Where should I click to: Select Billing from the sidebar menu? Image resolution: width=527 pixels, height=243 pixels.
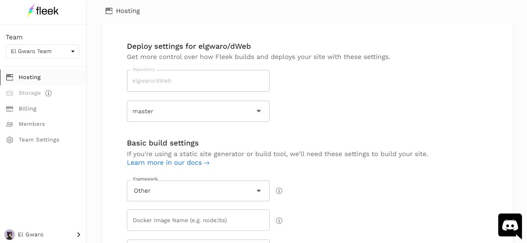[27, 109]
